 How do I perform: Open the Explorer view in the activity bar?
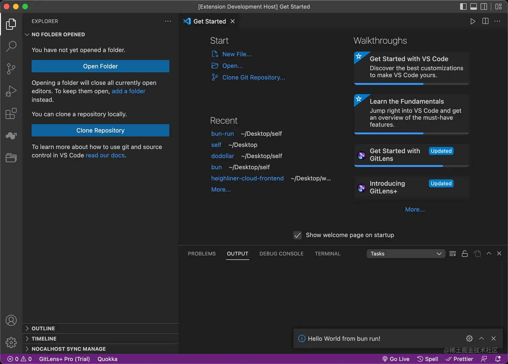(11, 24)
